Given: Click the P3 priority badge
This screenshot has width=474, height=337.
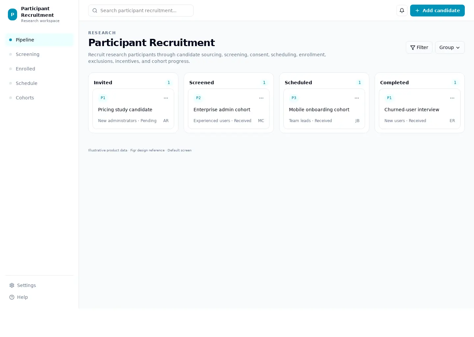Looking at the screenshot, I should (294, 98).
